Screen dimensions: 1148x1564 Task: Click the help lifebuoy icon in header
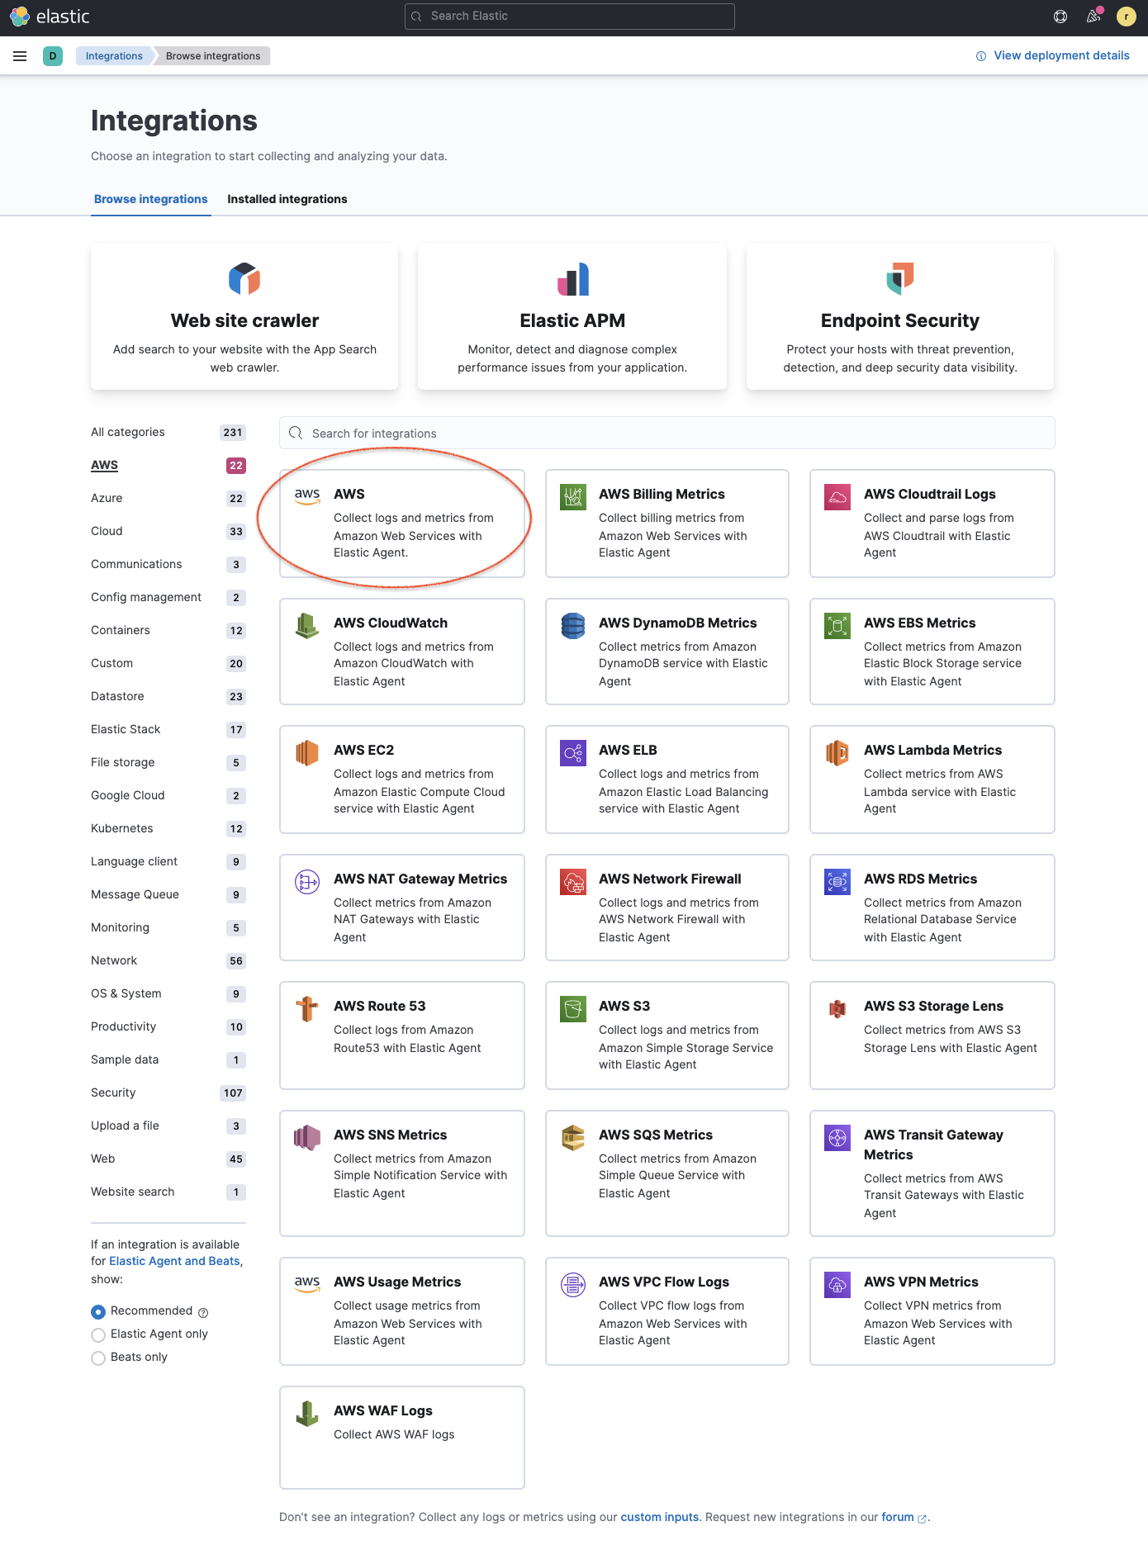pos(1060,17)
